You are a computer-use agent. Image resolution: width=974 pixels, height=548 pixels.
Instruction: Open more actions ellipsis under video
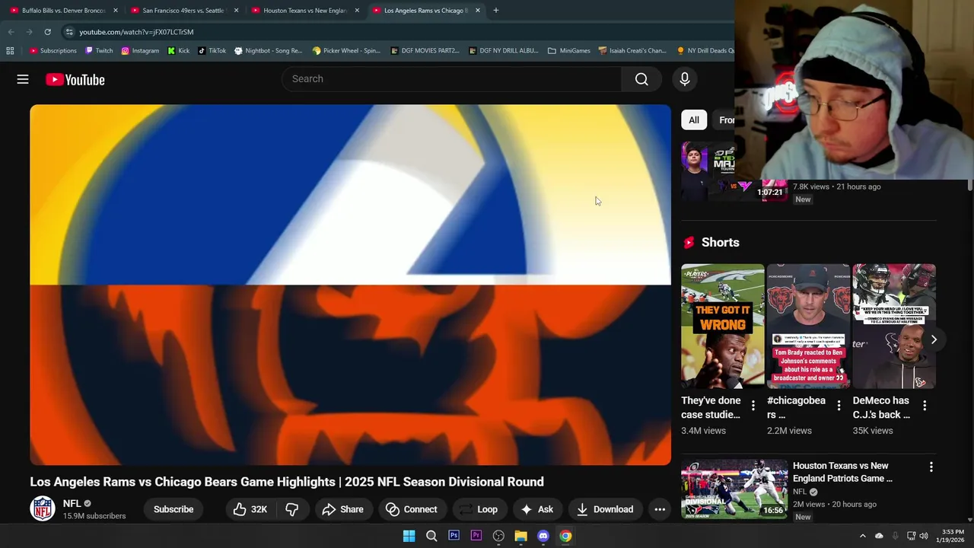660,509
